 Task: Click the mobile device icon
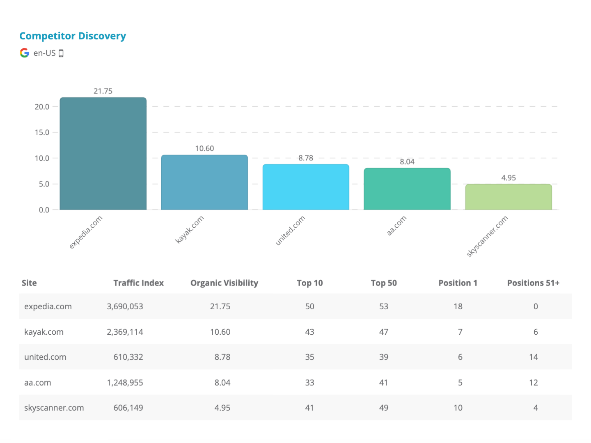pos(61,53)
